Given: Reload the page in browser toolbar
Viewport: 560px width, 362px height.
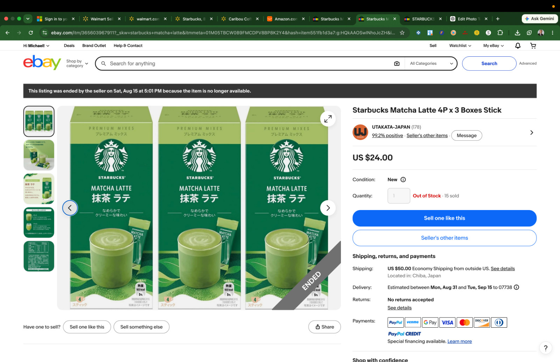Looking at the screenshot, I should [31, 33].
